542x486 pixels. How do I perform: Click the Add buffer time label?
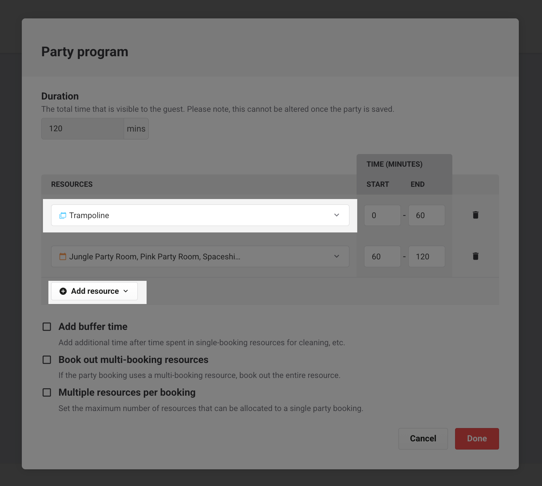(93, 326)
